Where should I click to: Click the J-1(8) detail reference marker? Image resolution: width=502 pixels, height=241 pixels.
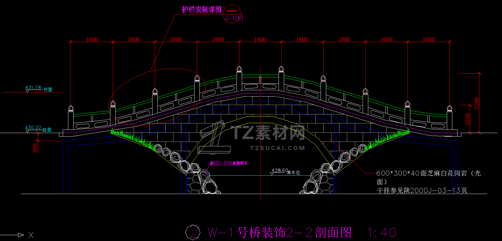coord(233,14)
